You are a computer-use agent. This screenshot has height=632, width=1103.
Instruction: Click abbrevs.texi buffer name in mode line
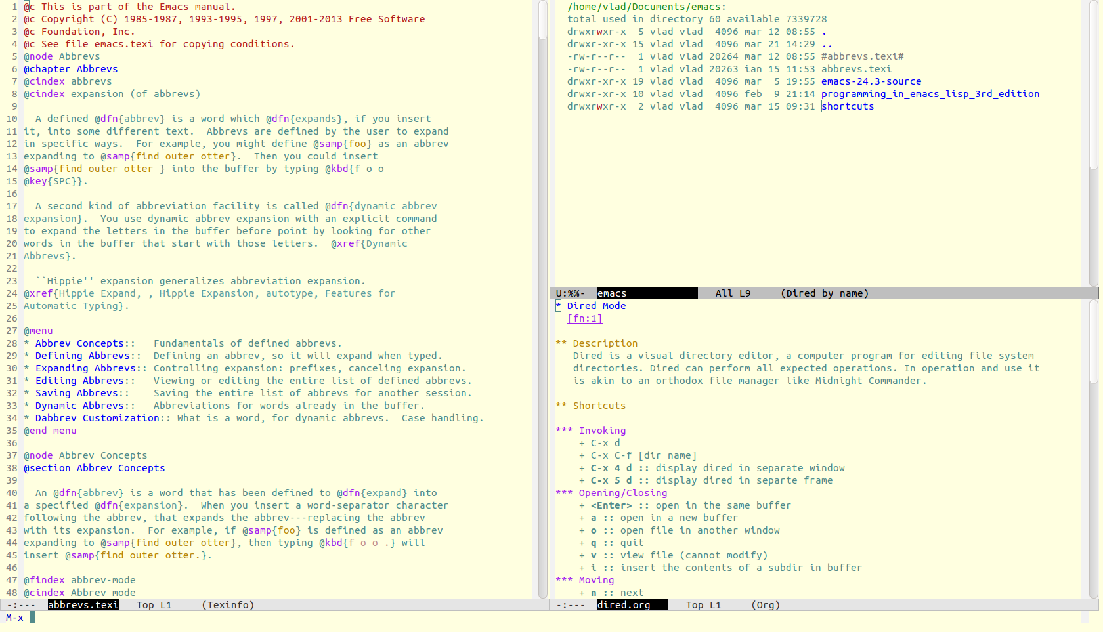click(x=83, y=605)
